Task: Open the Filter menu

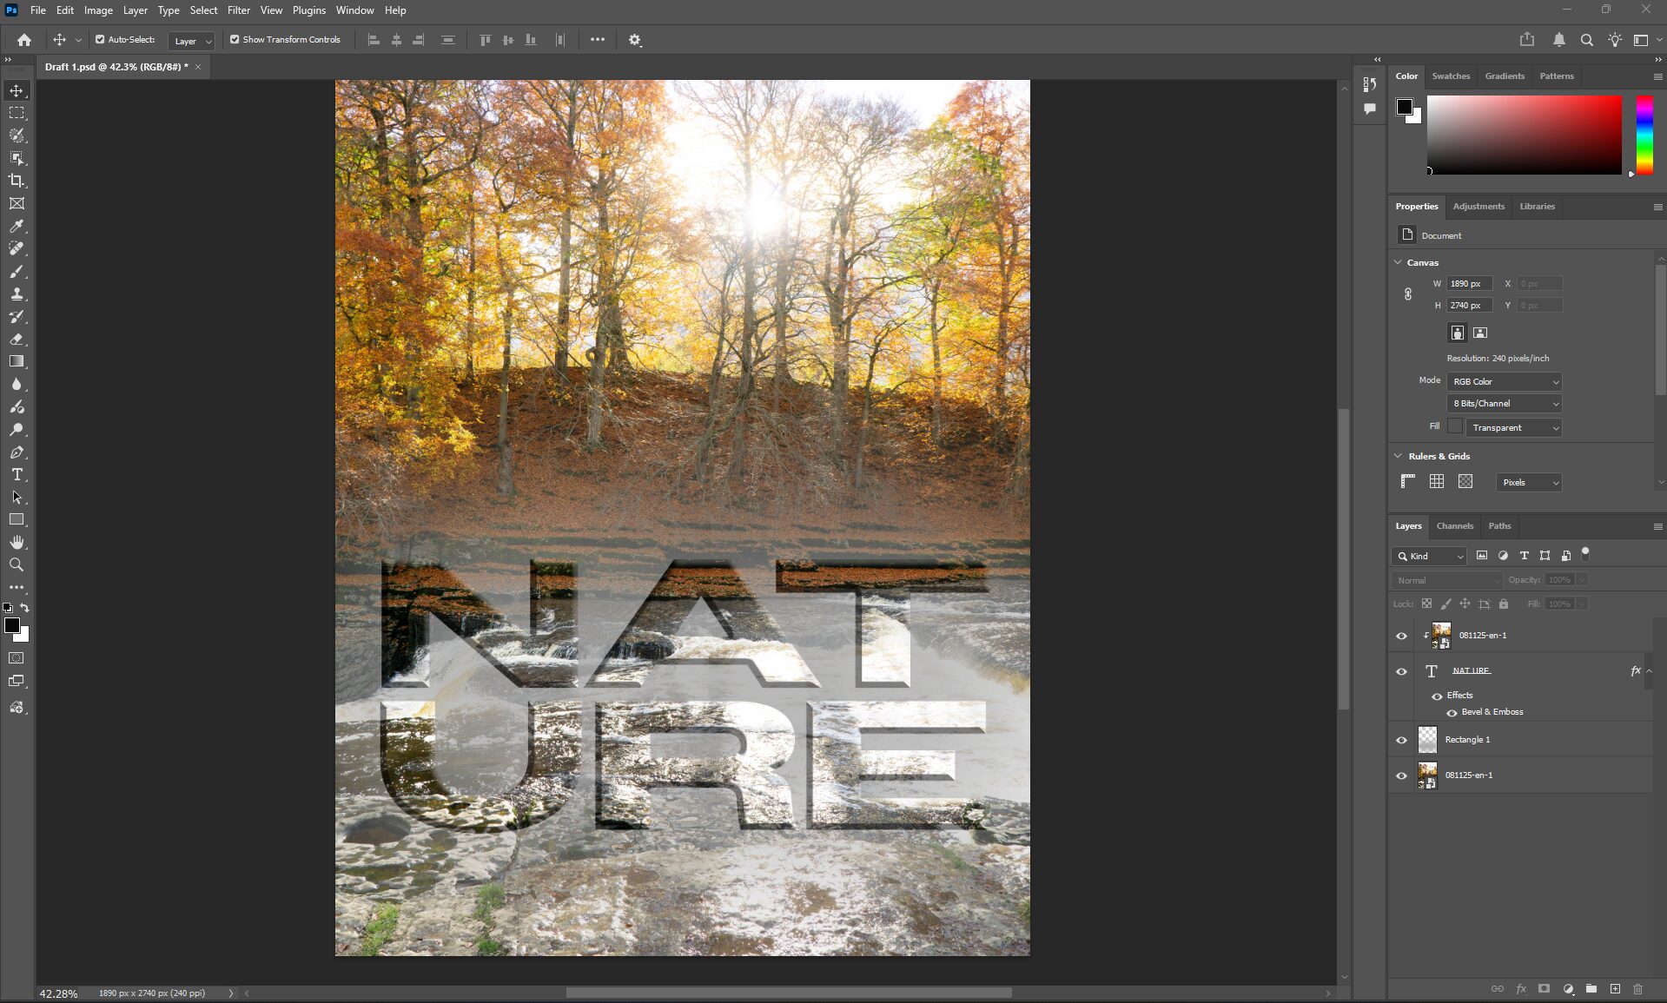Action: tap(238, 10)
